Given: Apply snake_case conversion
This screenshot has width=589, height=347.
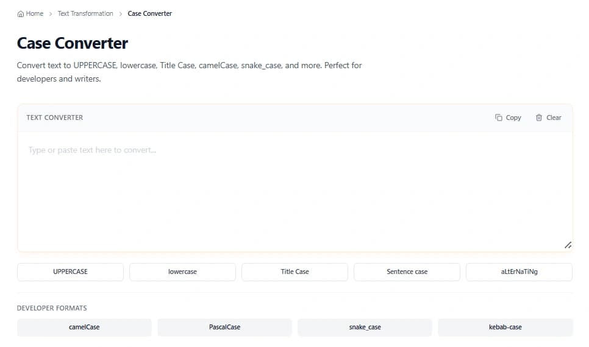Looking at the screenshot, I should coord(365,327).
